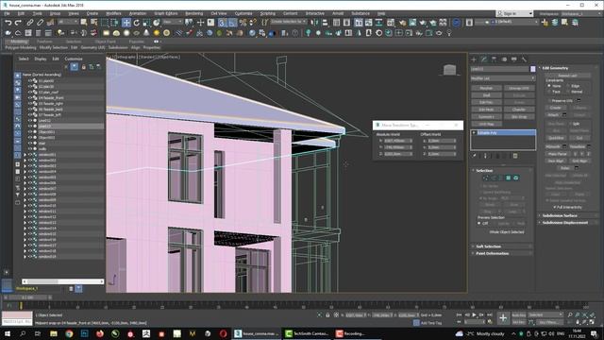604x340 pixels.
Task: Click the Mirror tool icon
Action: click(314, 23)
